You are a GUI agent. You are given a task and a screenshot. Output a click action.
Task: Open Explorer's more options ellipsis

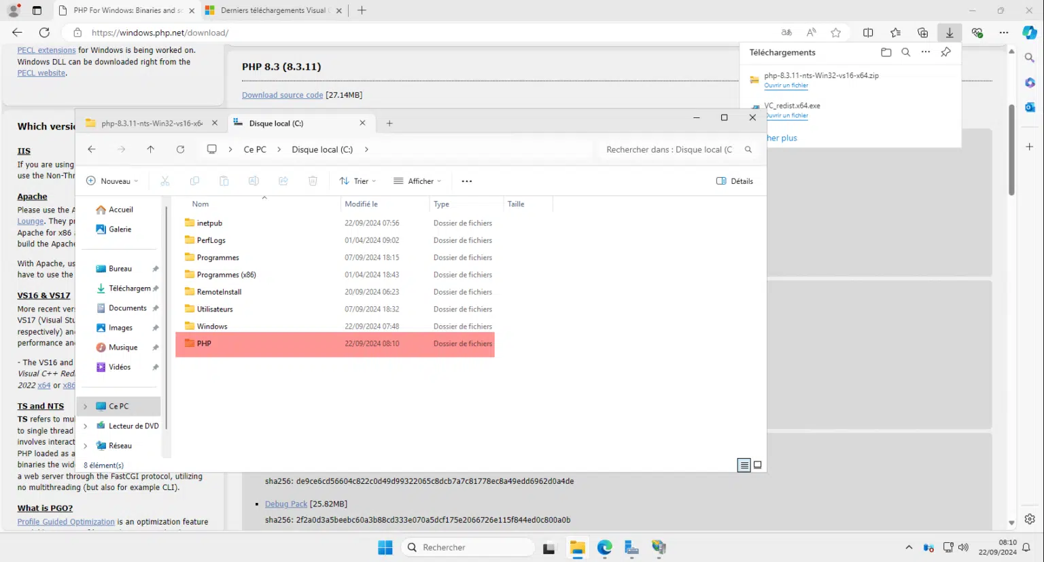pyautogui.click(x=466, y=181)
